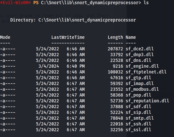Select the sf_dnp3.dll entry

tap(139, 55)
